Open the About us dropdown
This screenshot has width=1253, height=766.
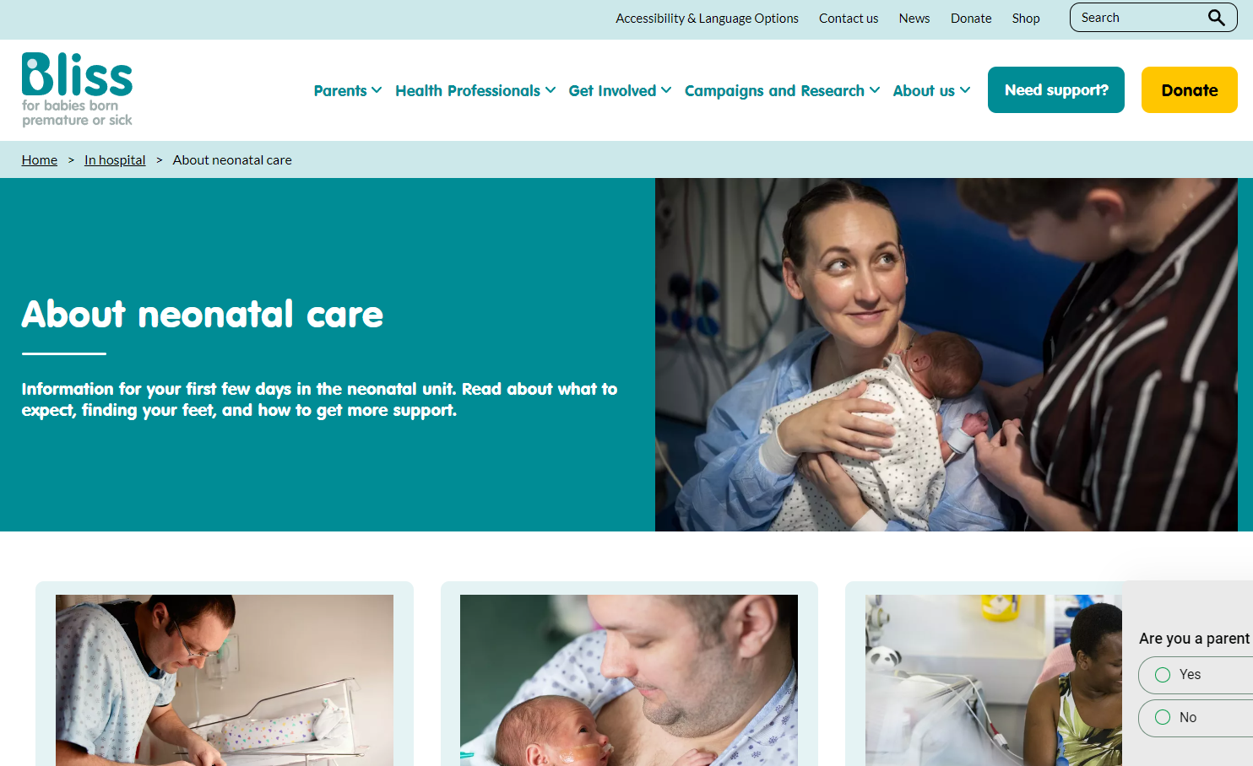pyautogui.click(x=931, y=90)
